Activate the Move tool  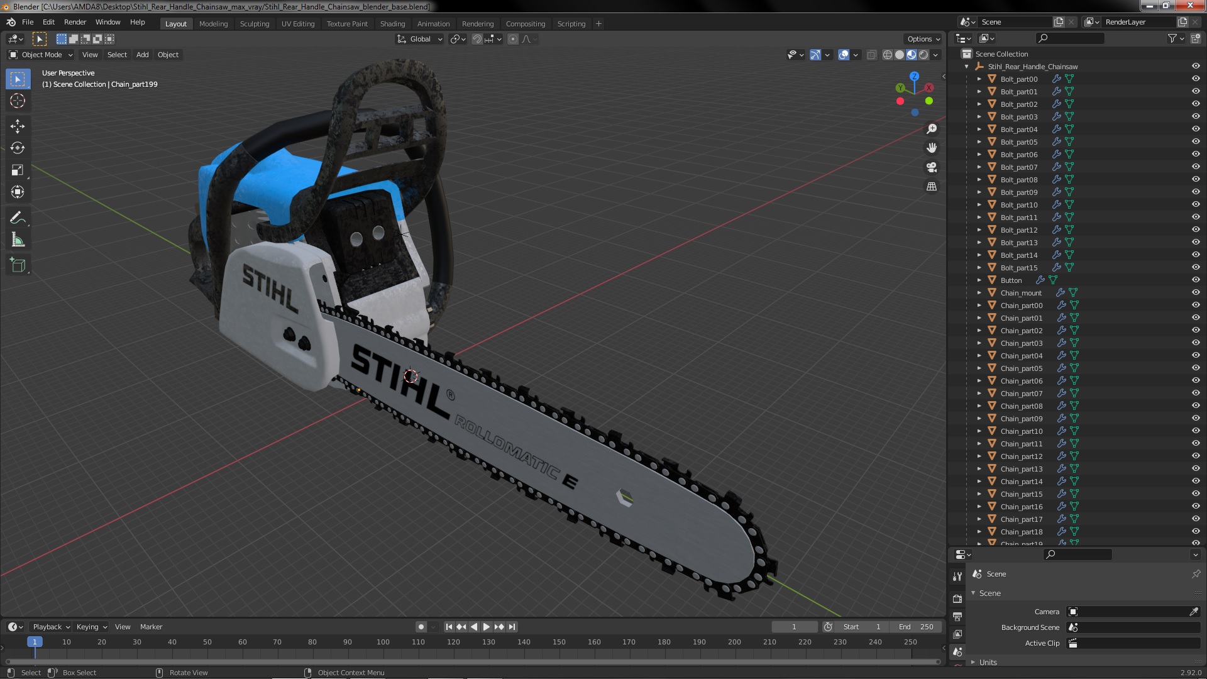pos(18,126)
